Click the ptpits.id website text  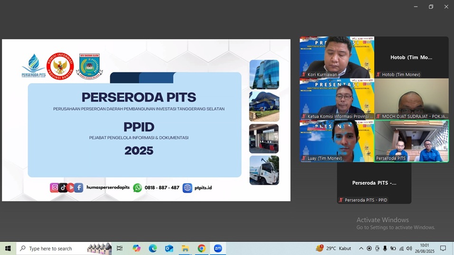203,188
